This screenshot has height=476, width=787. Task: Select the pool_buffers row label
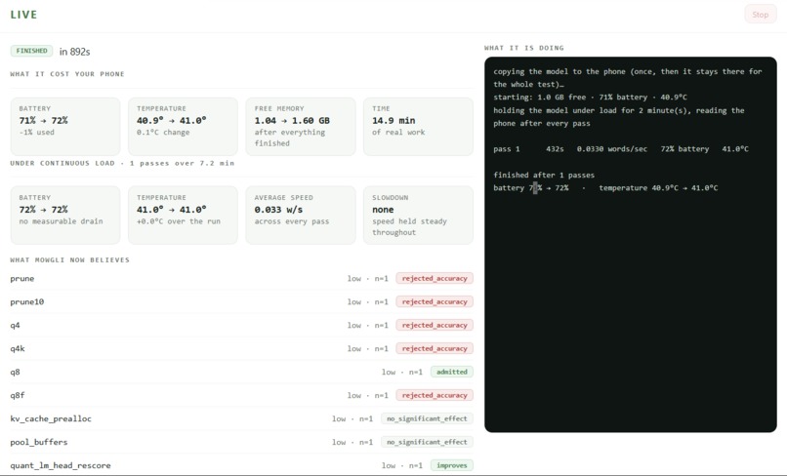click(x=39, y=442)
